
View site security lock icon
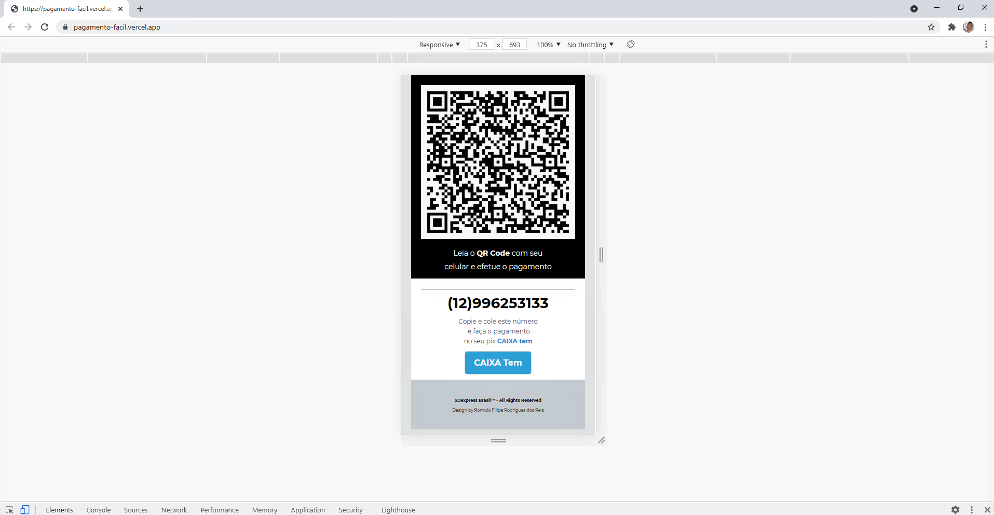[x=65, y=27]
